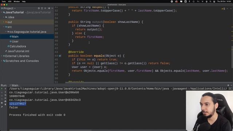Click 'Process finished with exit code 0'
Viewport: 233px width, 131px height.
click(x=37, y=115)
